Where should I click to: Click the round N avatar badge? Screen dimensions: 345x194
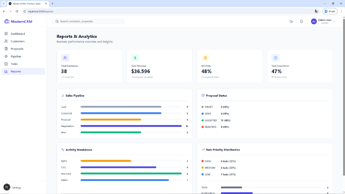point(7,187)
